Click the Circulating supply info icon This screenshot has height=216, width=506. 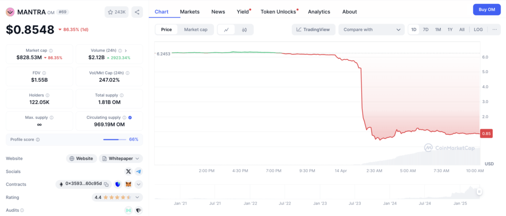[125, 117]
